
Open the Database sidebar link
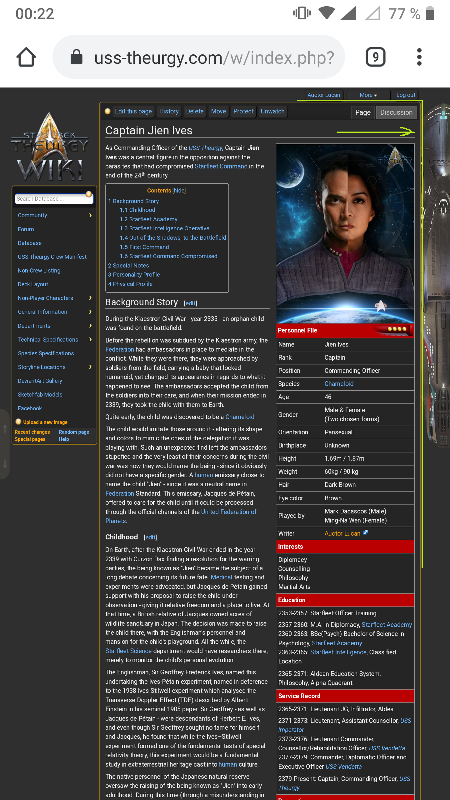(30, 243)
